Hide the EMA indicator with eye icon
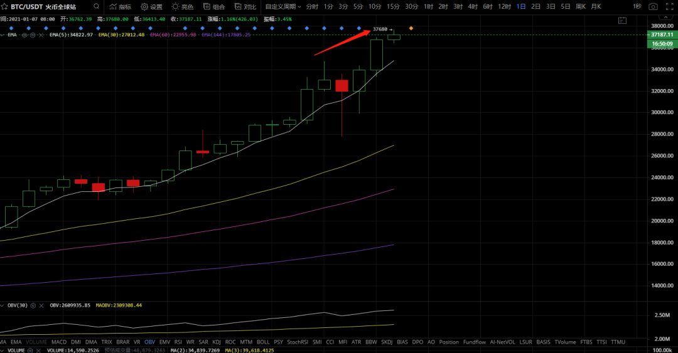Viewport: 678px width, 353px height. [24, 35]
